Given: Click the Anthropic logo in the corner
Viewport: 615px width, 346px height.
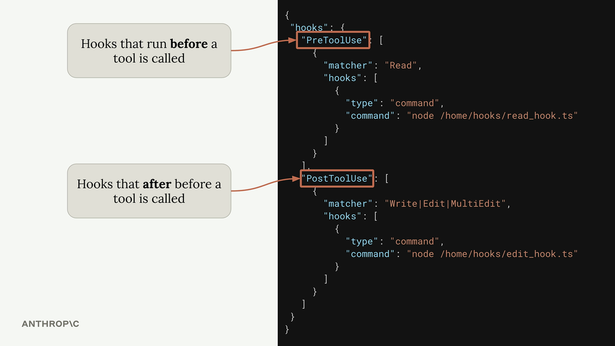Looking at the screenshot, I should click(x=50, y=324).
